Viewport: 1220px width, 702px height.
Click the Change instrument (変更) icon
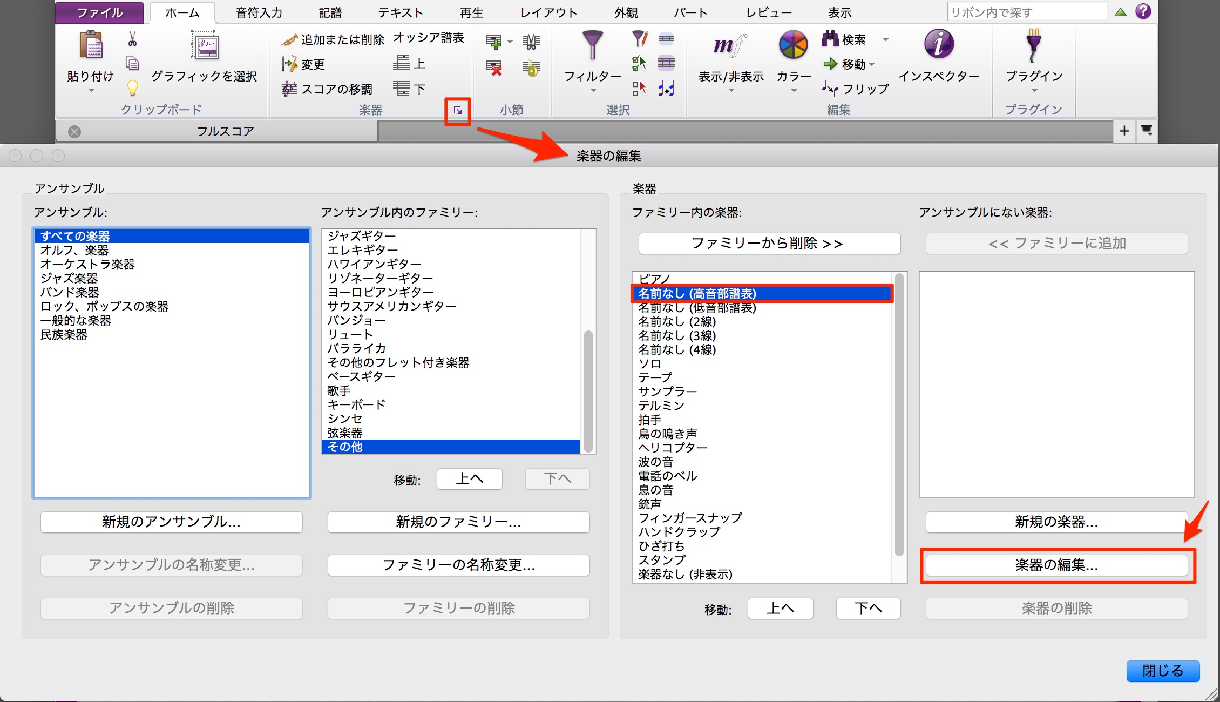point(289,64)
